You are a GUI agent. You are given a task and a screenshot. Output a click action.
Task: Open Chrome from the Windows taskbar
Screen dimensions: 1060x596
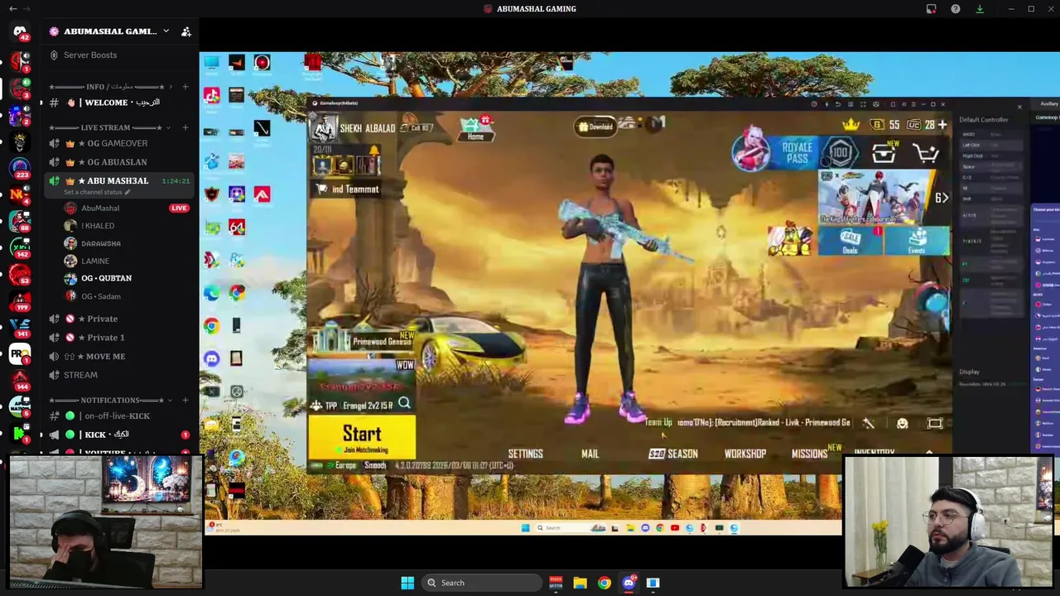(x=605, y=583)
